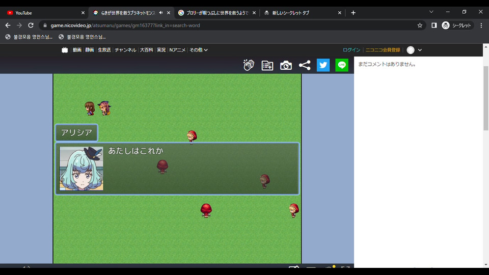Go back to previous page
This screenshot has height=275, width=489.
[x=8, y=25]
